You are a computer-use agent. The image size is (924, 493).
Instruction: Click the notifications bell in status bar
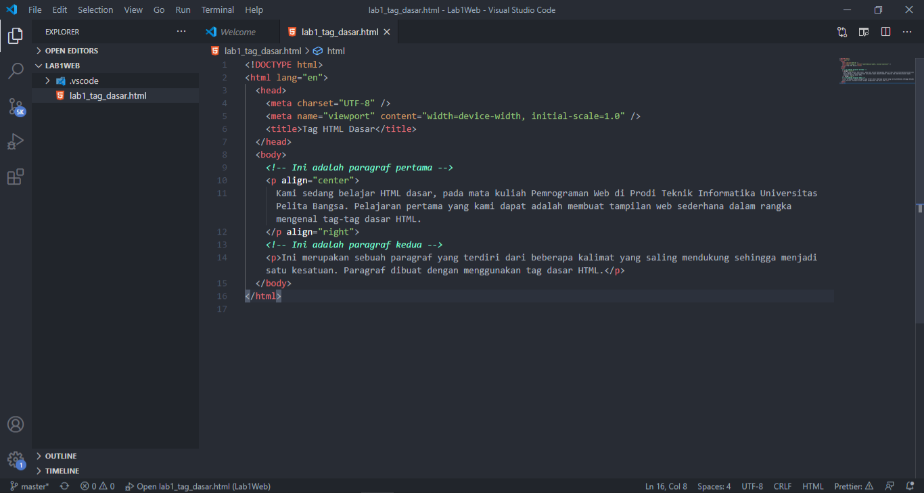(909, 486)
